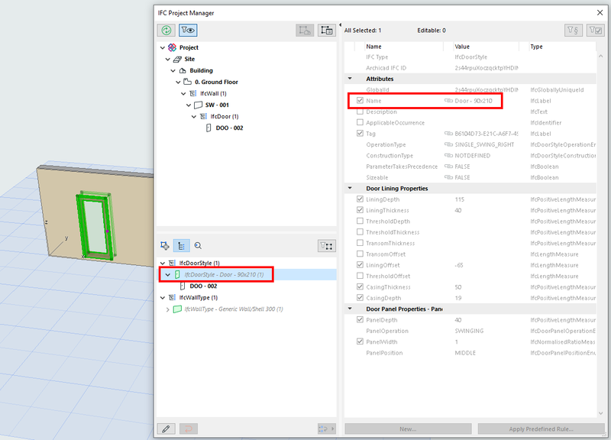Click the pencil edit icon at bottom
The width and height of the screenshot is (611, 440).
click(x=166, y=429)
